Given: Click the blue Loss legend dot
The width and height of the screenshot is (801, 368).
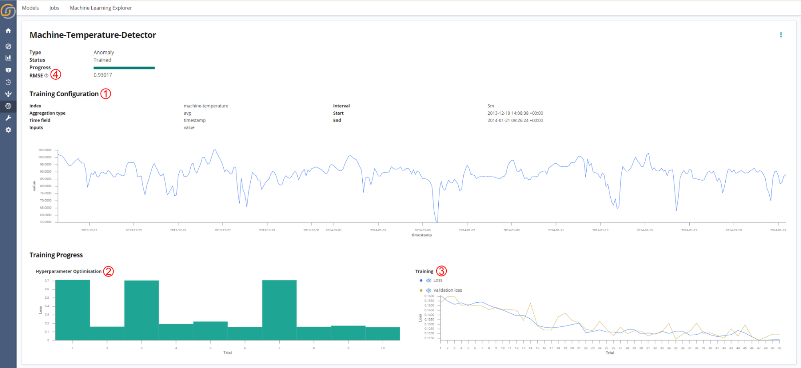Looking at the screenshot, I should click(421, 280).
